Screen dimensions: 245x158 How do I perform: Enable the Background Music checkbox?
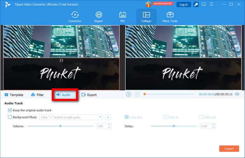(10, 117)
